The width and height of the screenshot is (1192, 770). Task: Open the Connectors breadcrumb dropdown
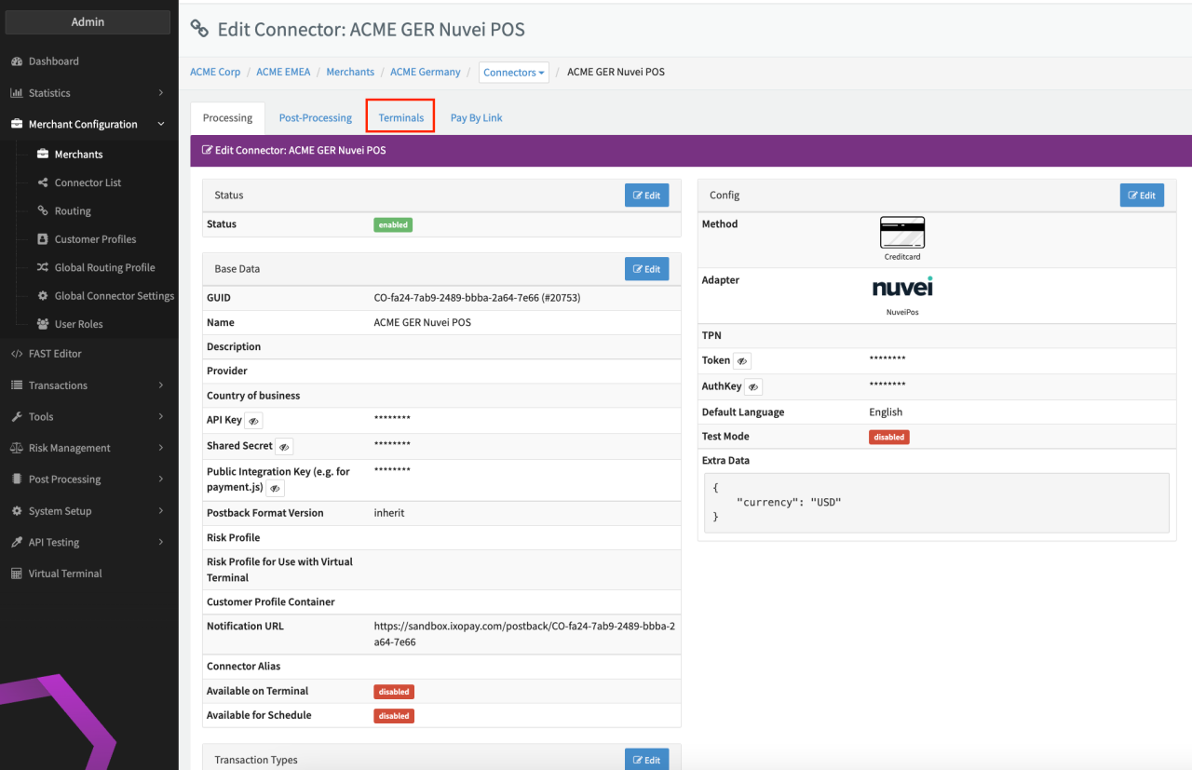[513, 73]
